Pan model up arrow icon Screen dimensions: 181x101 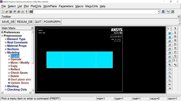(x=175, y=28)
